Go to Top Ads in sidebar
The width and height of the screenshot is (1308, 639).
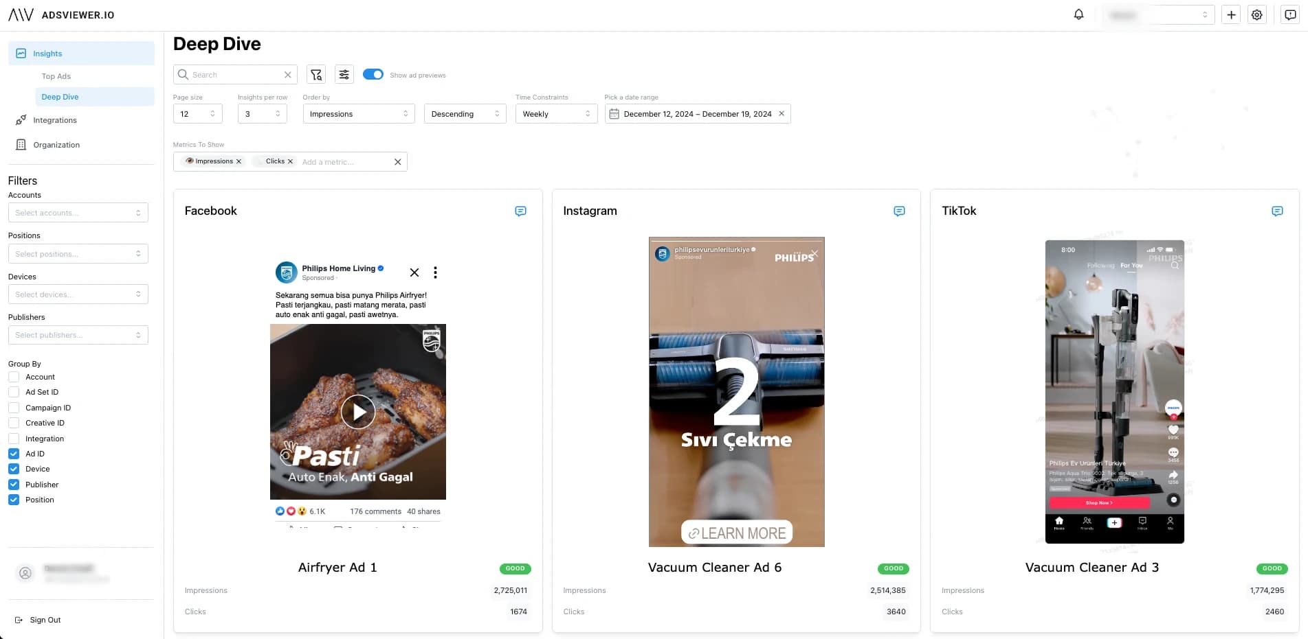point(56,76)
